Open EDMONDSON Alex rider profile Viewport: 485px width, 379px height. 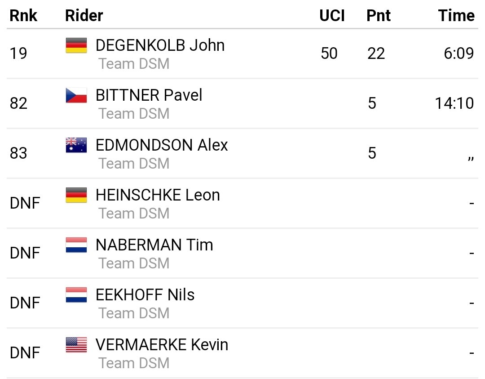click(162, 145)
